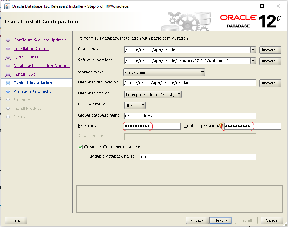Open the Help button
The image size is (288, 227).
pyautogui.click(x=16, y=220)
